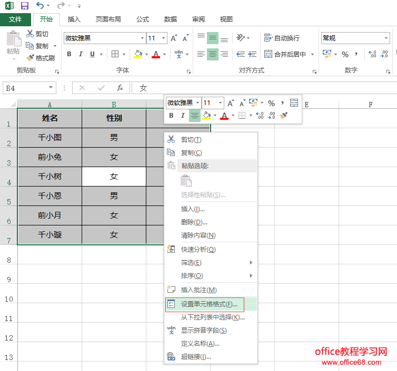Viewport: 397px width, 371px height.
Task: Switch to the 插入 ribbon tab
Action: (x=74, y=19)
